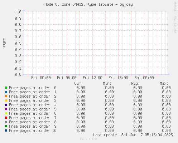Click the 'Sat 00:00' x-axis label
Viewport: 178px width, 143px height.
coord(144,78)
